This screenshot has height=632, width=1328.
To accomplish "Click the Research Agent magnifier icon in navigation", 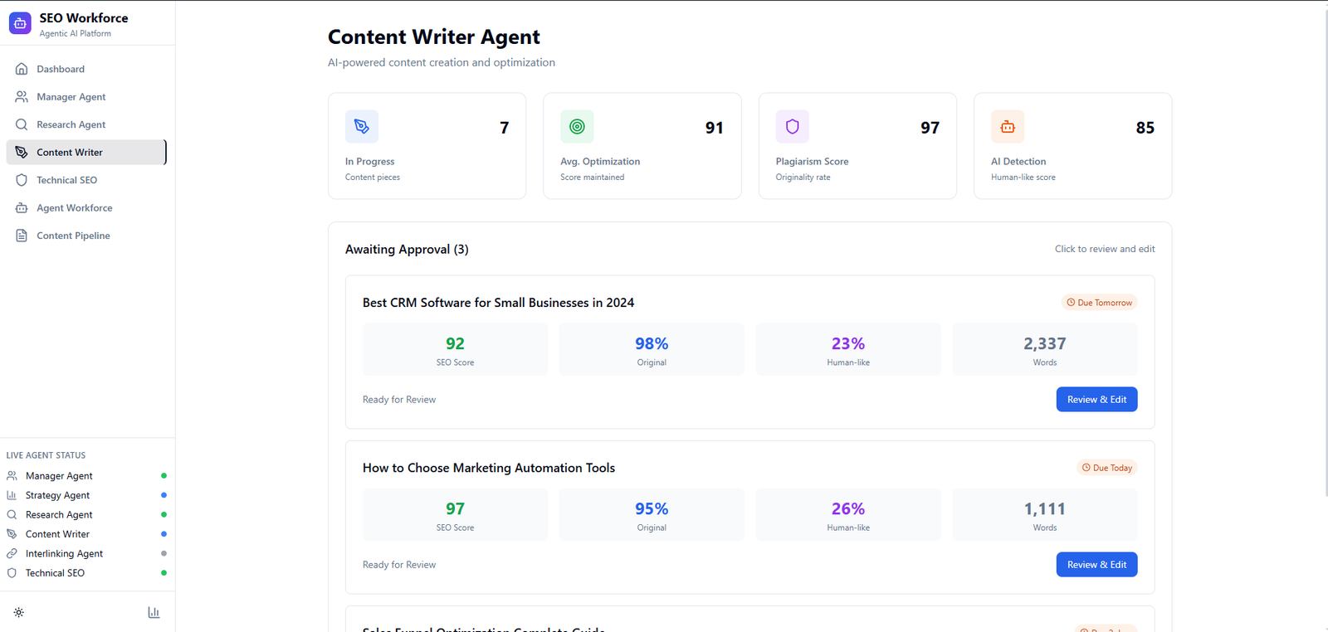I will click(x=22, y=124).
